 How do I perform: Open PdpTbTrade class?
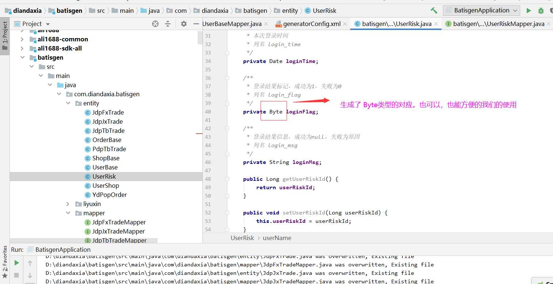(109, 149)
